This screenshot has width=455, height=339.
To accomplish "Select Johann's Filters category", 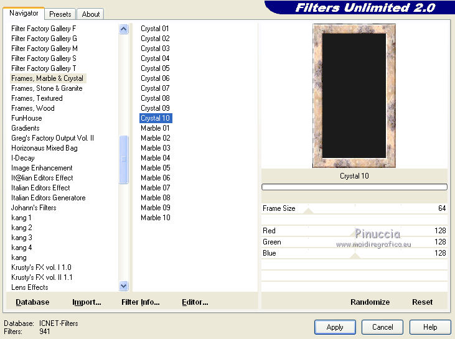I will coord(34,208).
